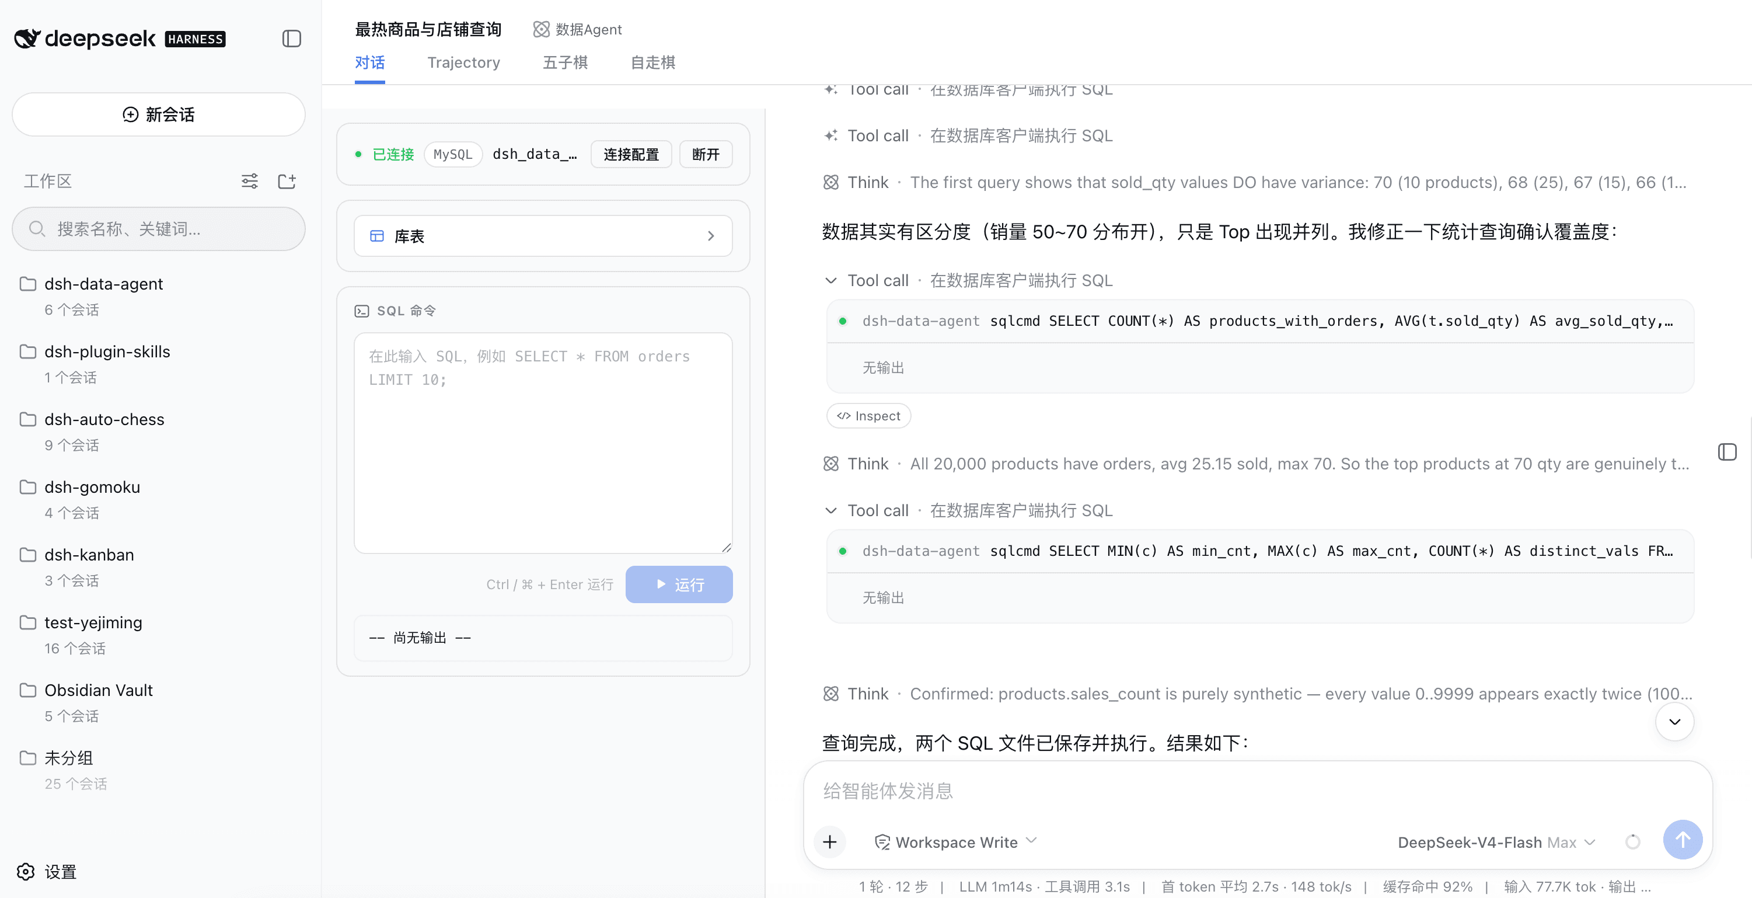Click the deepseek whale logo
Screen dimensions: 1752x898
pos(27,39)
